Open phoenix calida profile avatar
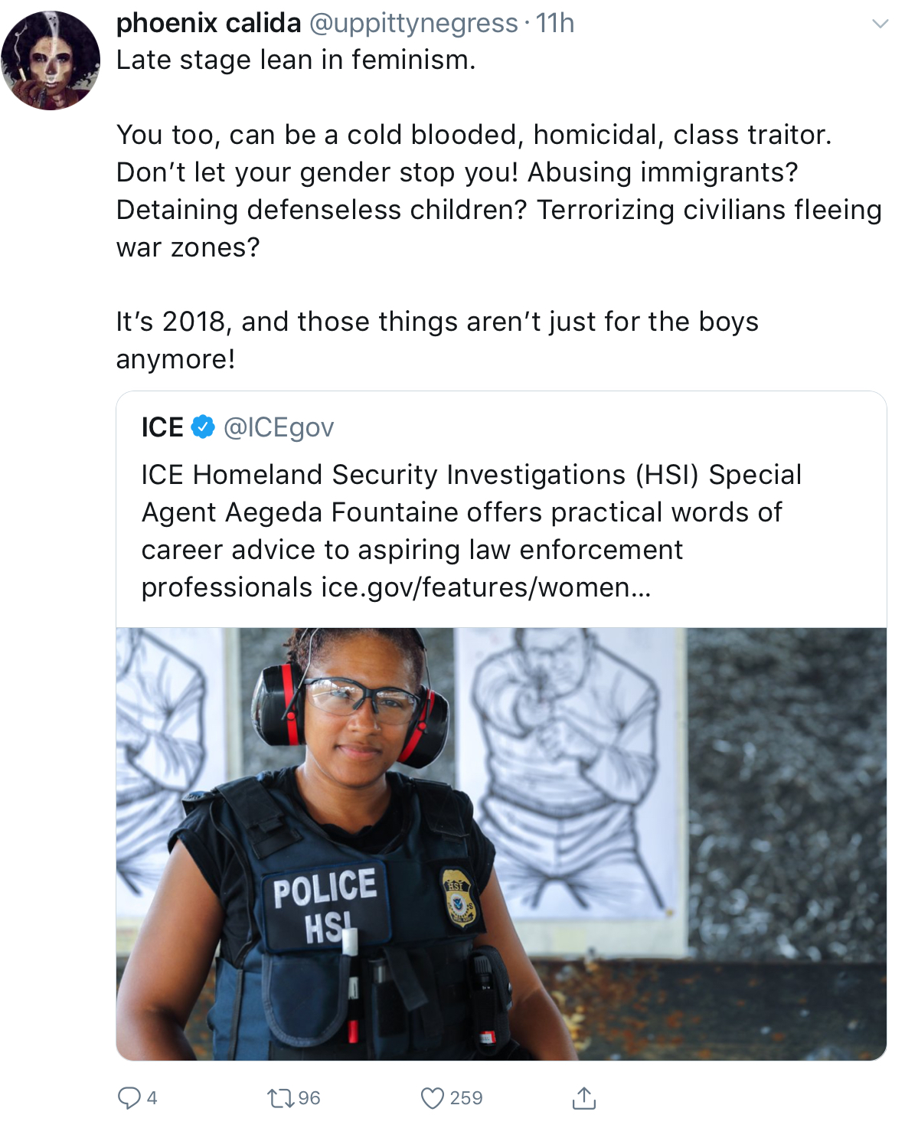The image size is (918, 1128). click(51, 60)
